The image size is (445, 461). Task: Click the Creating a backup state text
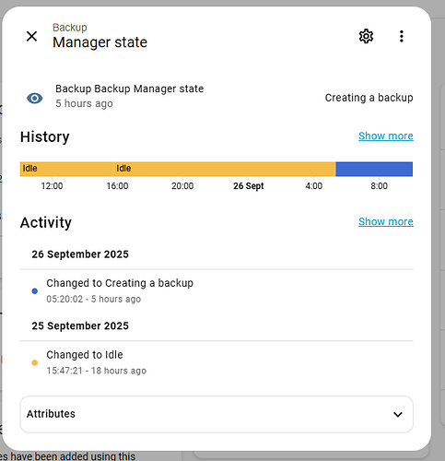coord(369,98)
